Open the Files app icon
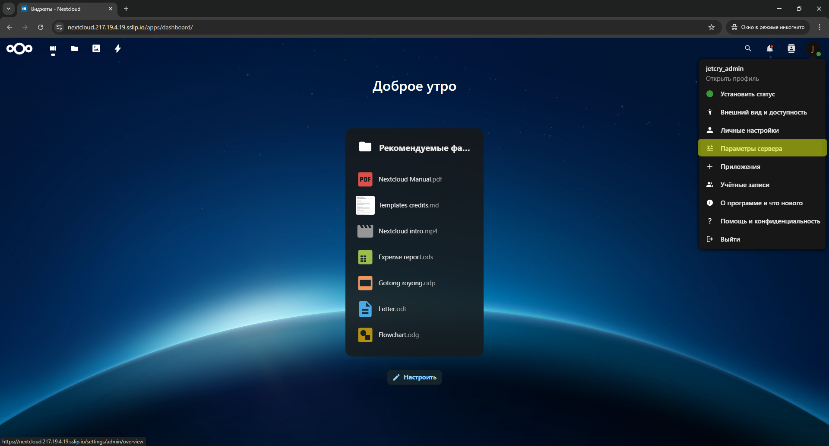The height and width of the screenshot is (446, 829). click(75, 49)
